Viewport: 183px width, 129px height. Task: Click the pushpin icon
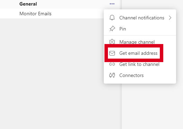click(x=112, y=29)
